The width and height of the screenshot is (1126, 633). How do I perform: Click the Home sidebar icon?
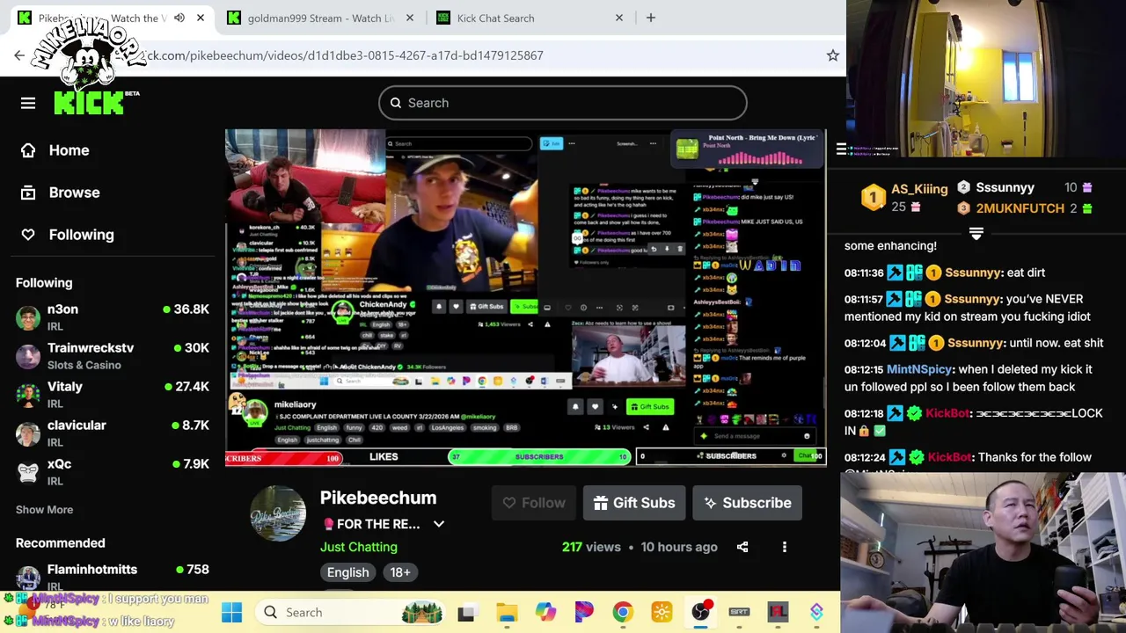(28, 150)
